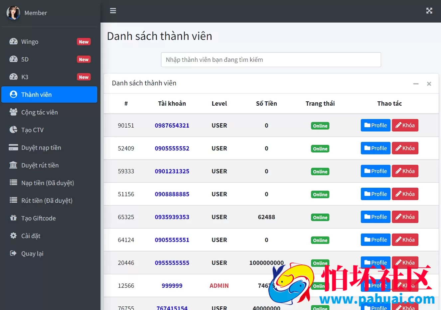Open Duyệt rút tiền bank icon
Screen dimensions: 441x310
(13, 165)
